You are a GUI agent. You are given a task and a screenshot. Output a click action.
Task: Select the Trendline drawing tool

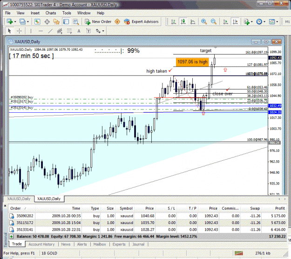50,31
